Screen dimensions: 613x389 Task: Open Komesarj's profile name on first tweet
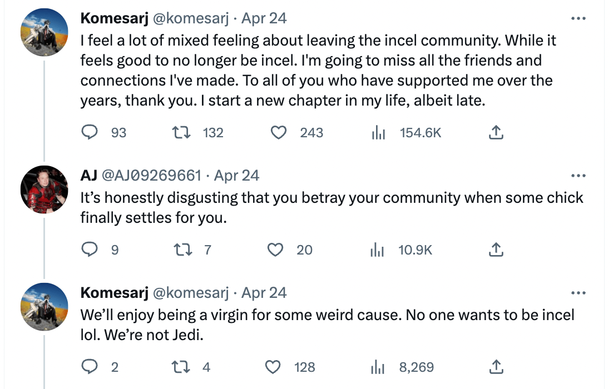tap(114, 18)
